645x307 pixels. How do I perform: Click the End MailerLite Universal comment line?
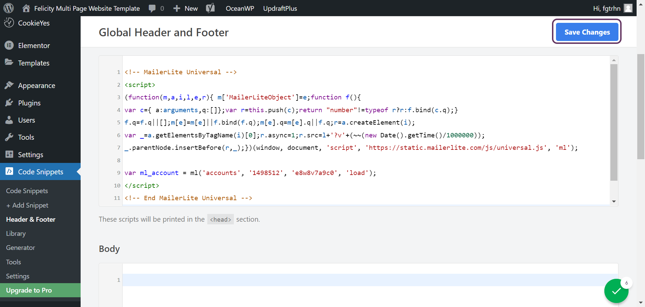(x=188, y=198)
